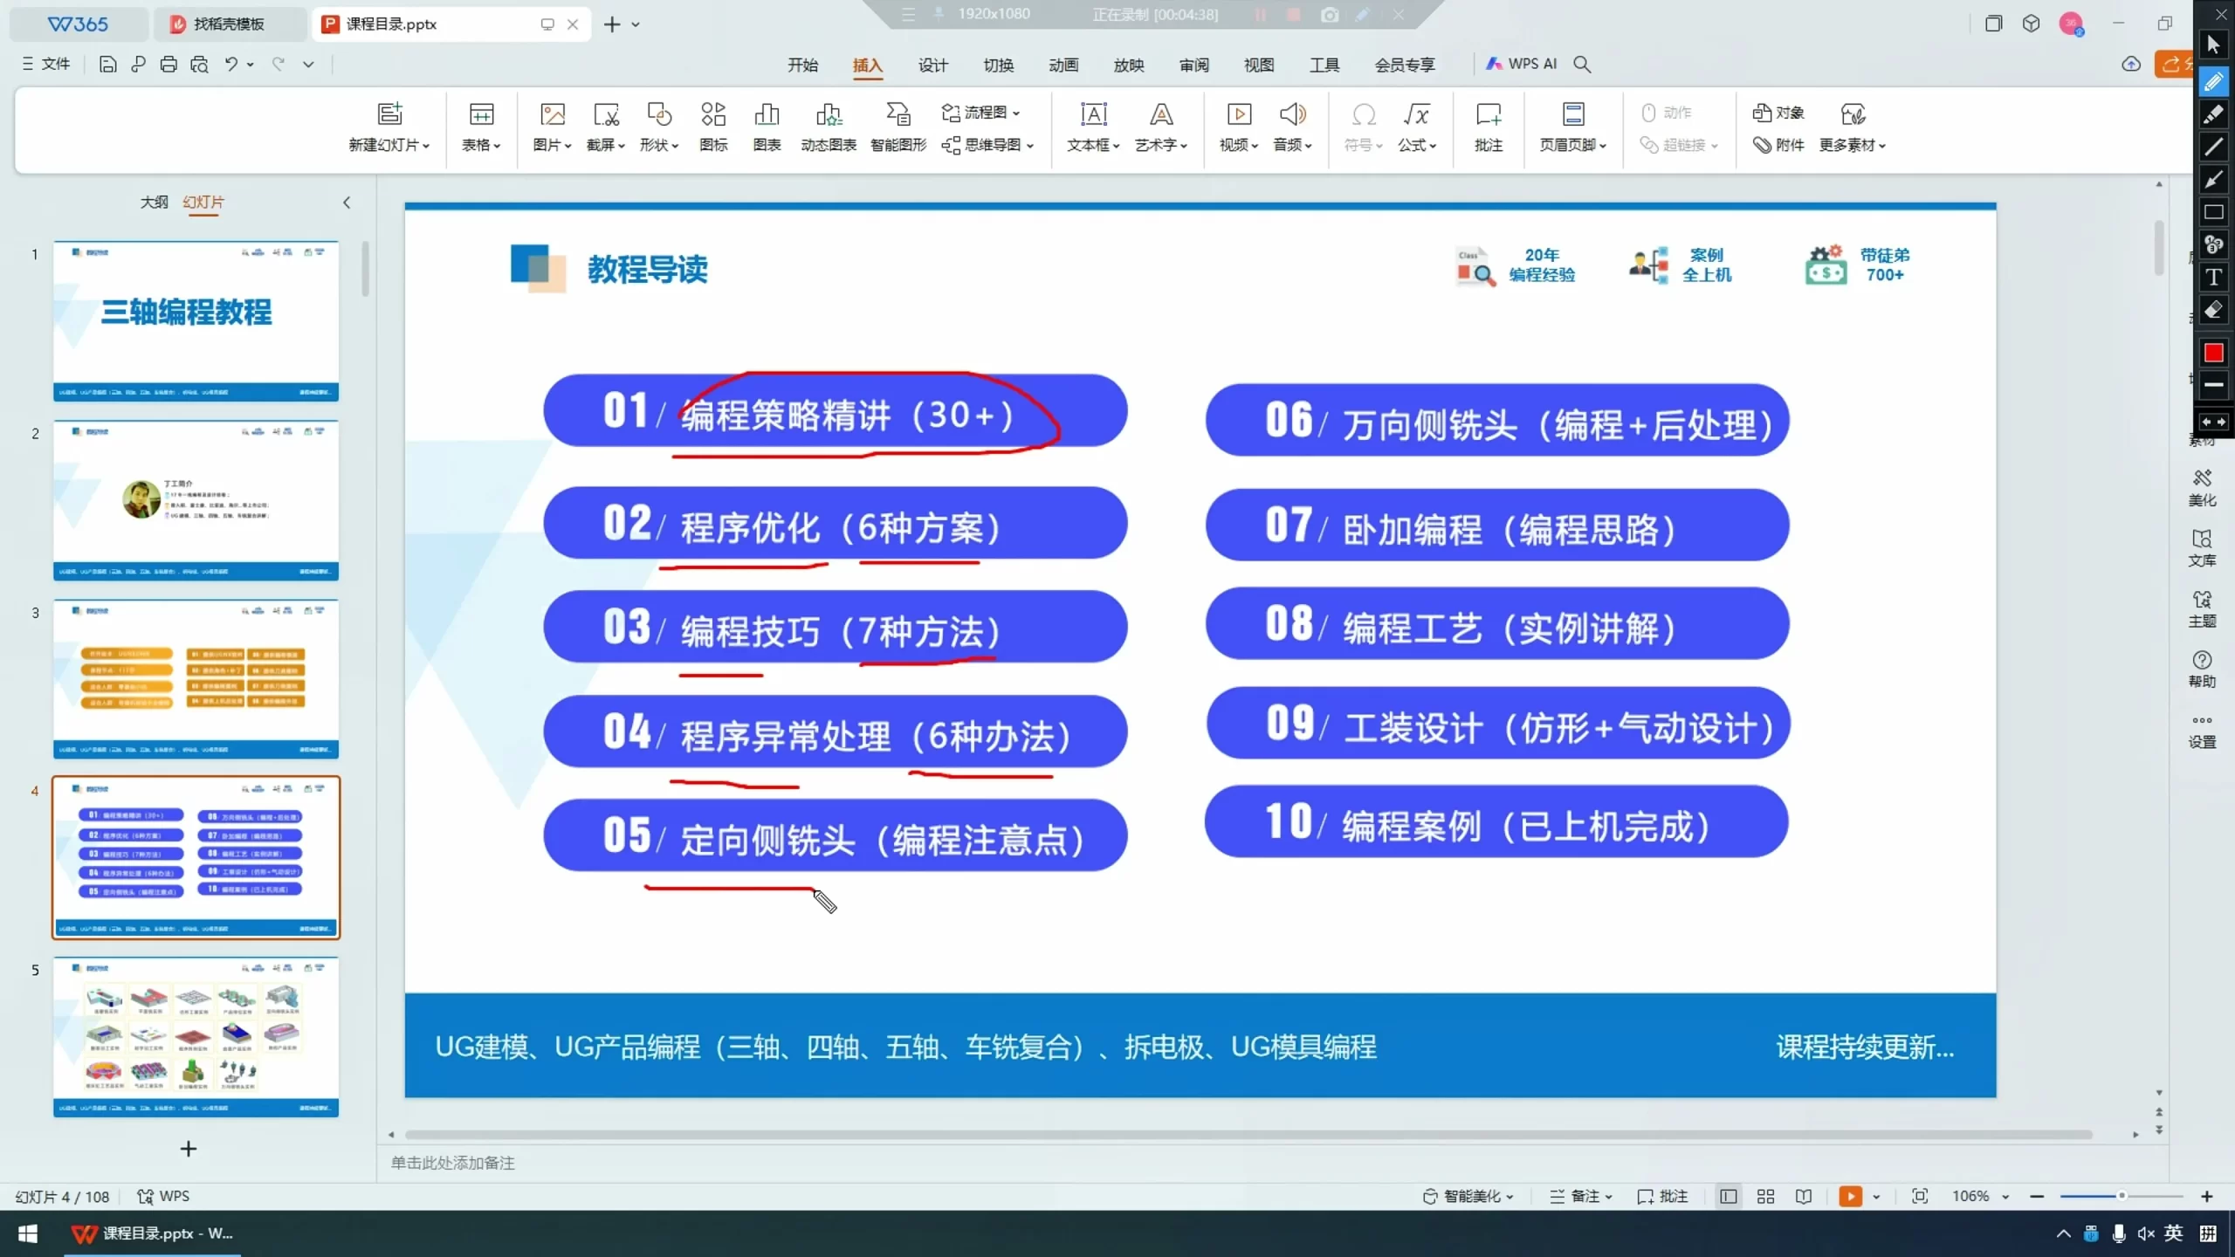Open the 思维导图 mind map tool
The height and width of the screenshot is (1257, 2235).
pyautogui.click(x=987, y=146)
